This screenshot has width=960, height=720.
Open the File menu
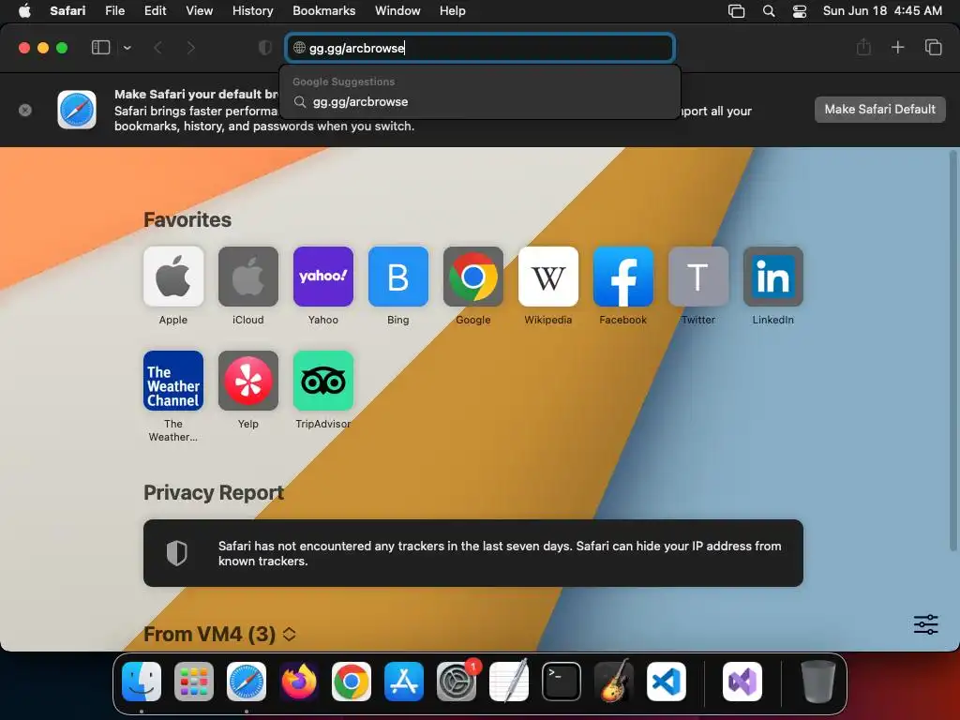[114, 10]
